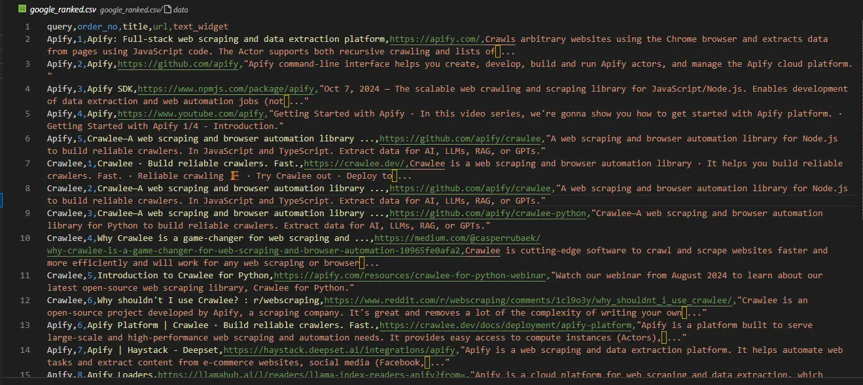Click the CSV file icon on the google_ranked.csv tab
The height and width of the screenshot is (385, 863).
22,10
